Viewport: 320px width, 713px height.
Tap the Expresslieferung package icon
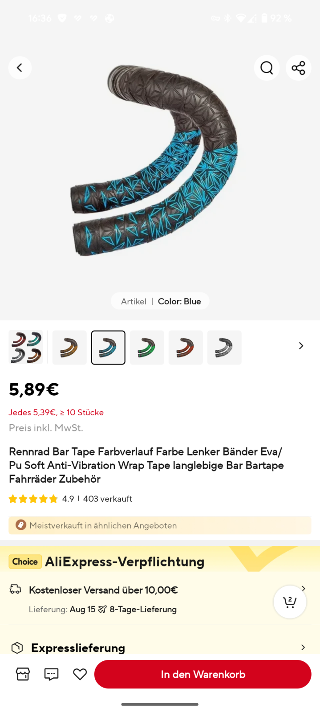(x=17, y=647)
